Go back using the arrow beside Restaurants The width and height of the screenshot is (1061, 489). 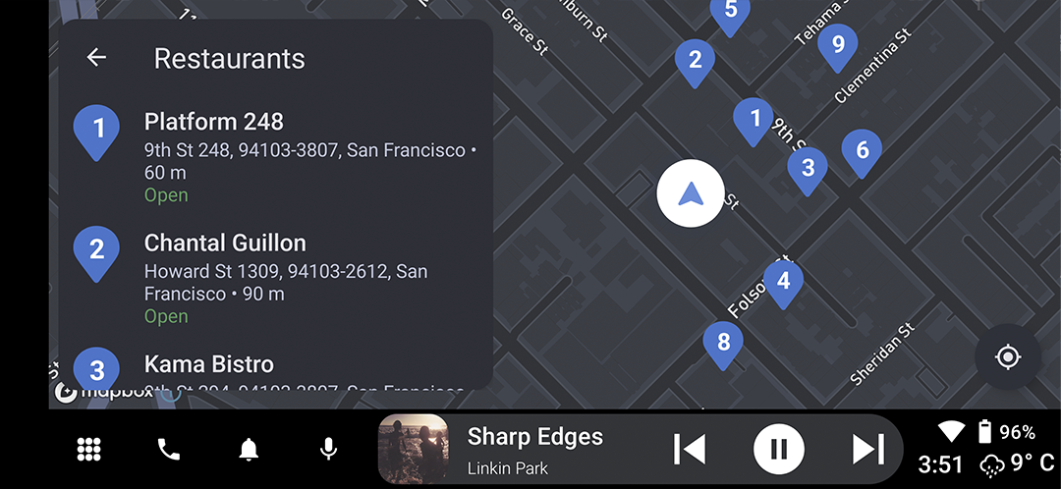pyautogui.click(x=96, y=58)
